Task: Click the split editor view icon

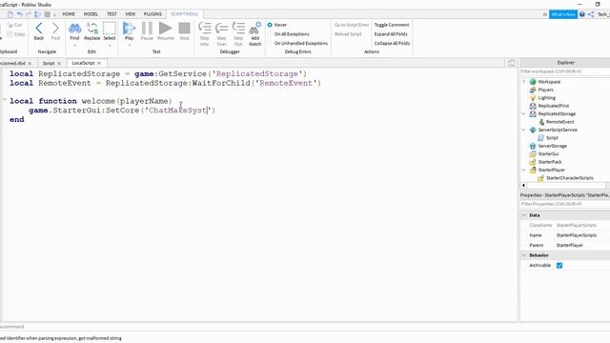Action: [511, 63]
